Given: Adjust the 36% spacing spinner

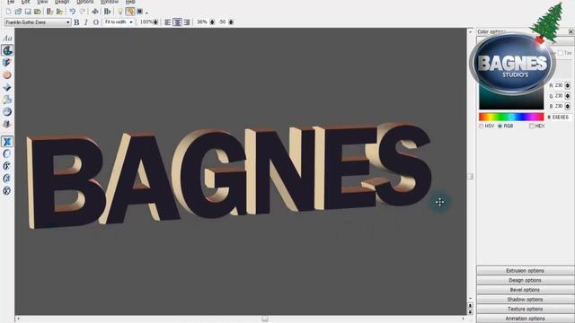Looking at the screenshot, I should click(x=212, y=22).
